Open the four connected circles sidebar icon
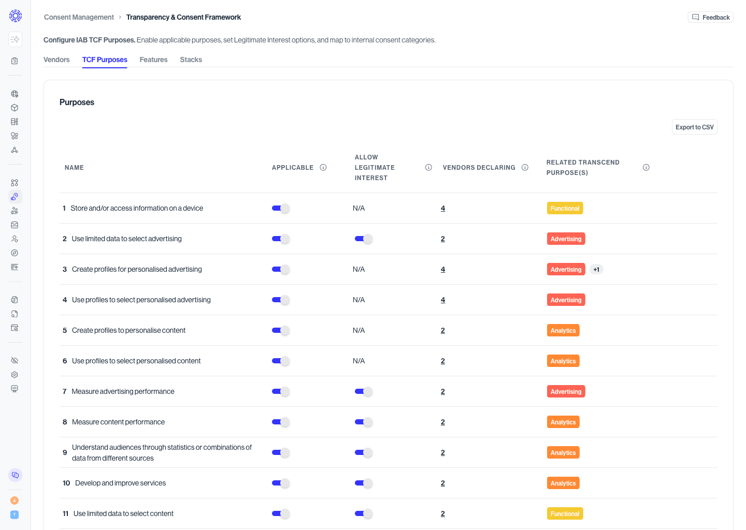 [x=15, y=183]
